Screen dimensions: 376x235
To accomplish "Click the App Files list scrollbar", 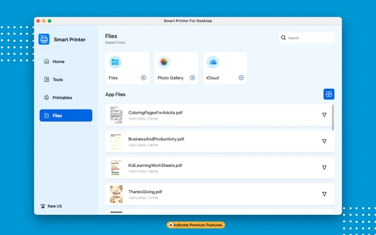I will coord(333,117).
